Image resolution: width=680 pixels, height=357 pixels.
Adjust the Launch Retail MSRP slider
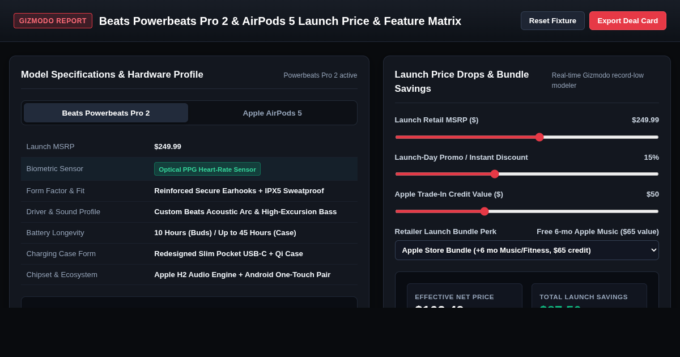[x=527, y=137]
